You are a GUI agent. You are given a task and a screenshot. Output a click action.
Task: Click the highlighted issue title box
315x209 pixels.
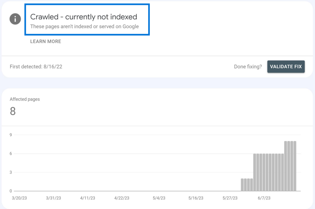coord(87,19)
